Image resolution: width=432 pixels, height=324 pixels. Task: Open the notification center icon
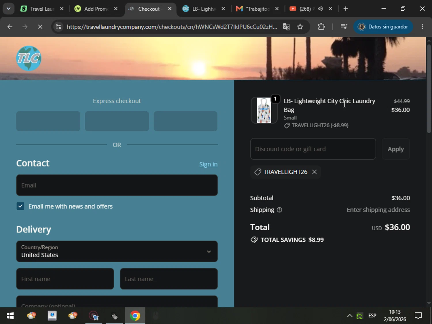418,316
